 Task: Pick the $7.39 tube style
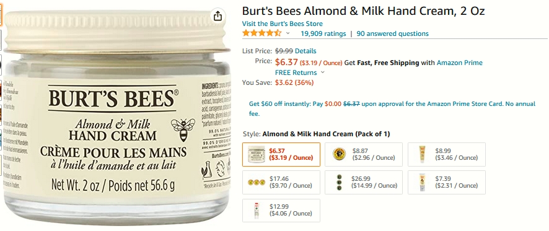click(x=446, y=182)
